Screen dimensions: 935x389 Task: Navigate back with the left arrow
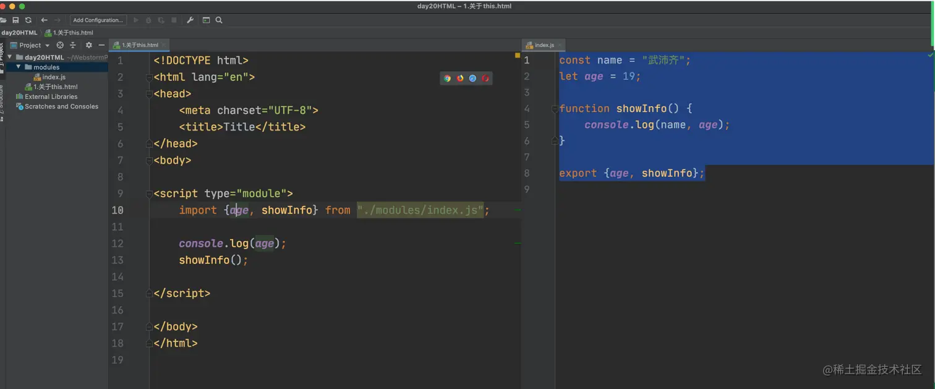point(44,20)
